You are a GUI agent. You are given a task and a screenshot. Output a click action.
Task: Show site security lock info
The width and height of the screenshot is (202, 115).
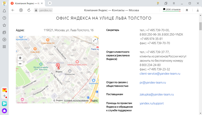(x=36, y=10)
